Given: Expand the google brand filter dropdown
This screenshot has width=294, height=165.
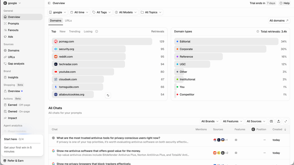Looking at the screenshot, I should pyautogui.click(x=57, y=12).
